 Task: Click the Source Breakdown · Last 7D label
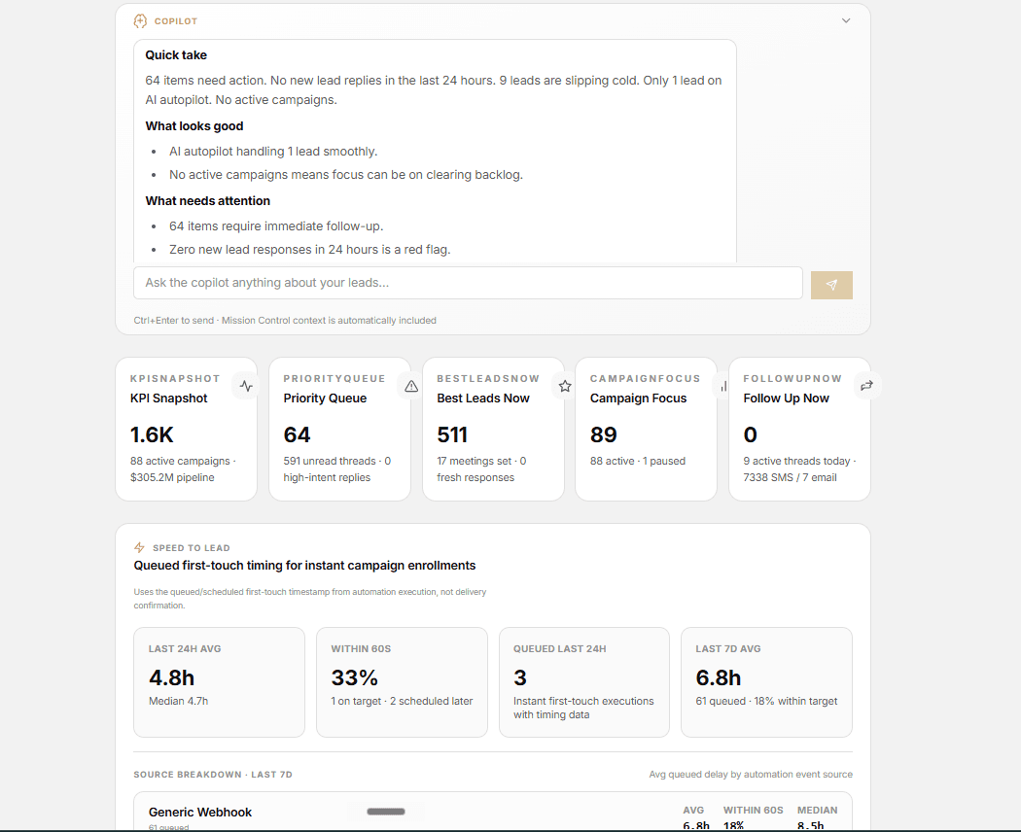click(213, 775)
